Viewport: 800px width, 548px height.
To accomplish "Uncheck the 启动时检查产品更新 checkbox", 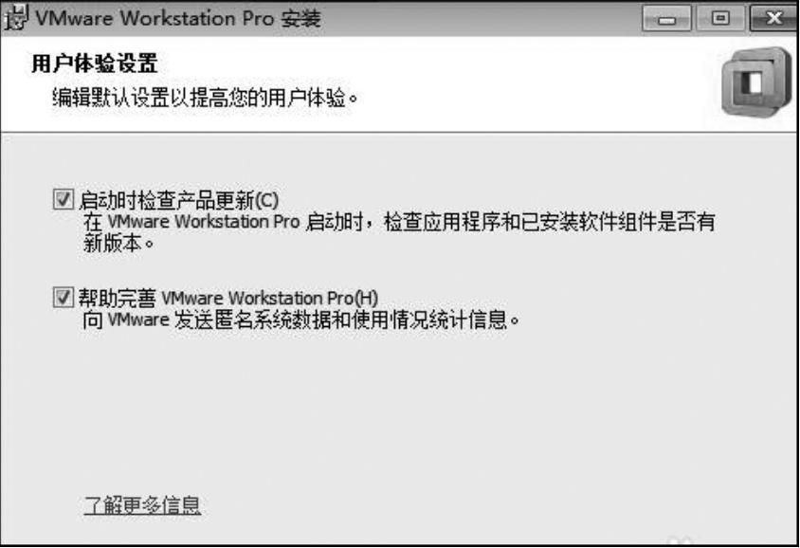I will point(64,199).
